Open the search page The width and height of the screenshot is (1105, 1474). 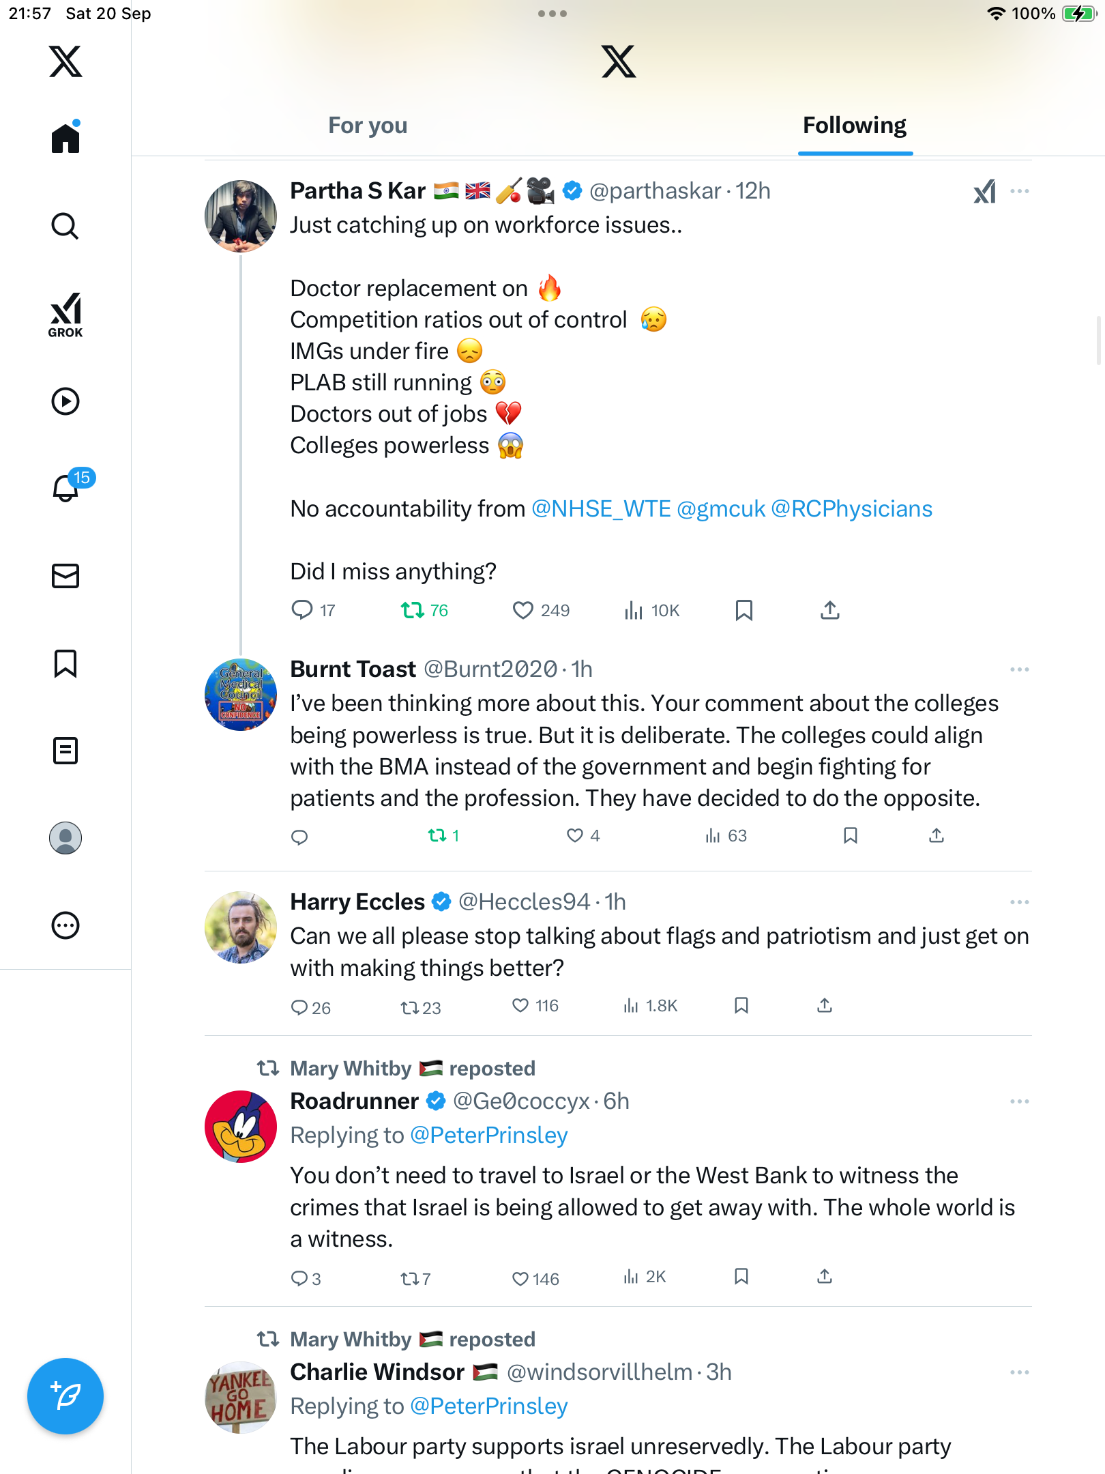pos(65,226)
